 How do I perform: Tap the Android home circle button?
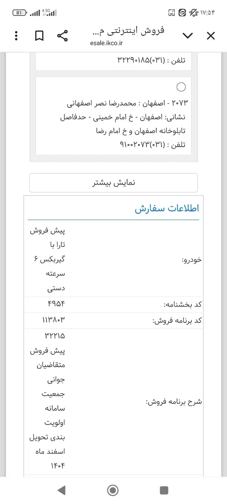pyautogui.click(x=112, y=490)
